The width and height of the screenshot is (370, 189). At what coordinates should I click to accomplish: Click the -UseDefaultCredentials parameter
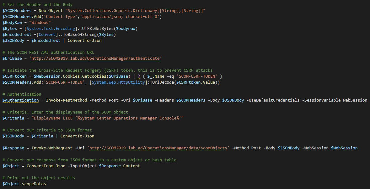273,100
